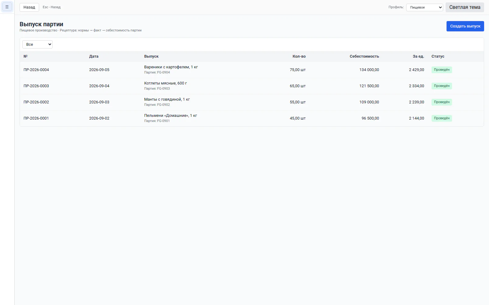Click the Дата column header
The height and width of the screenshot is (305, 489).
(x=94, y=56)
